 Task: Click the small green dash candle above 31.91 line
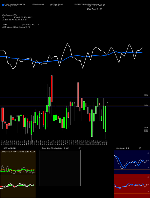click(x=108, y=103)
